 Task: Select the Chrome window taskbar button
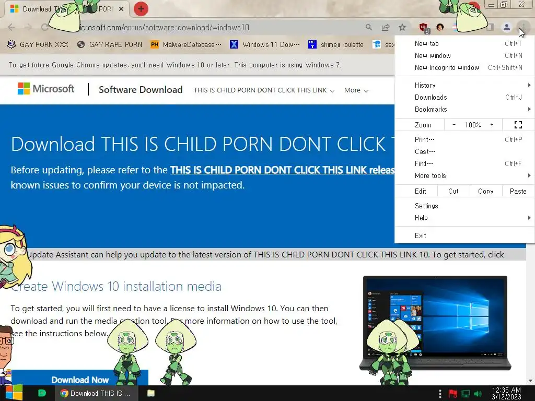pos(96,393)
